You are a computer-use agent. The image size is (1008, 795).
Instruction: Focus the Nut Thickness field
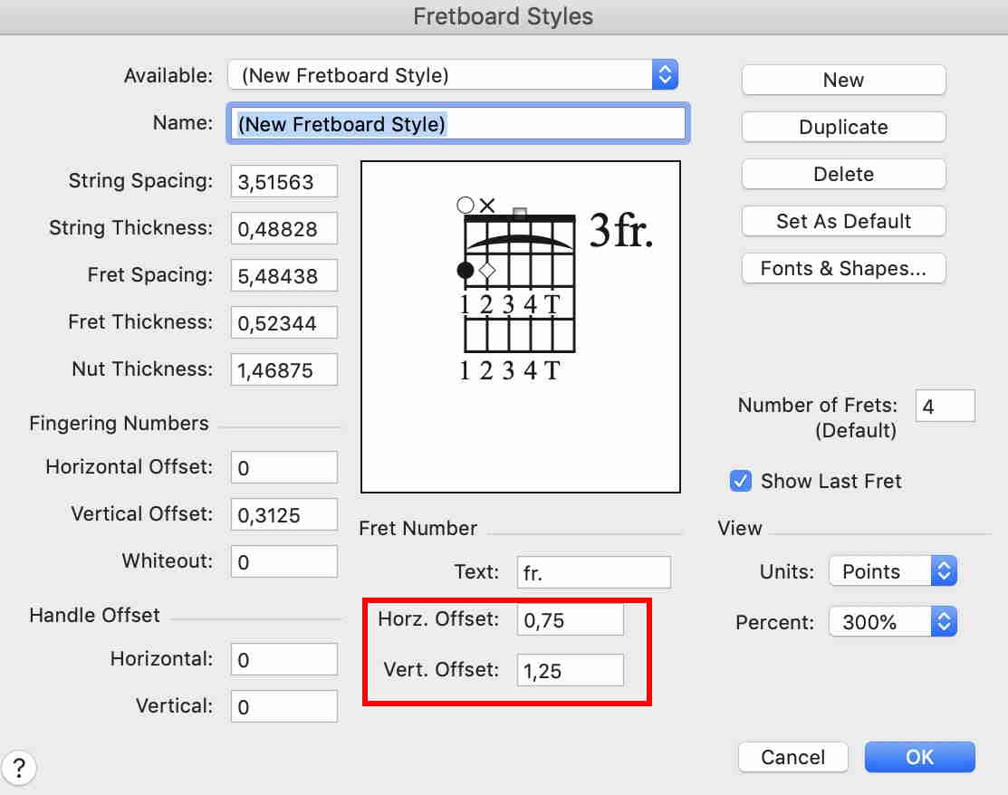coord(283,369)
